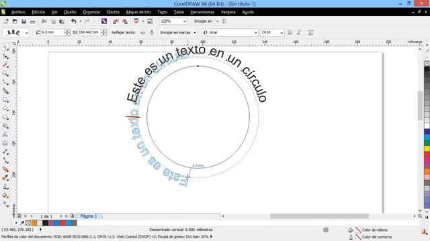Cut selection with the scissors icon
The image size is (430, 241).
point(44,21)
